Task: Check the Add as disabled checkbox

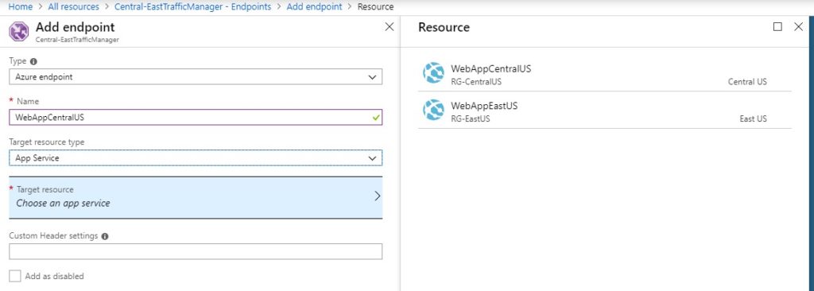Action: [15, 276]
